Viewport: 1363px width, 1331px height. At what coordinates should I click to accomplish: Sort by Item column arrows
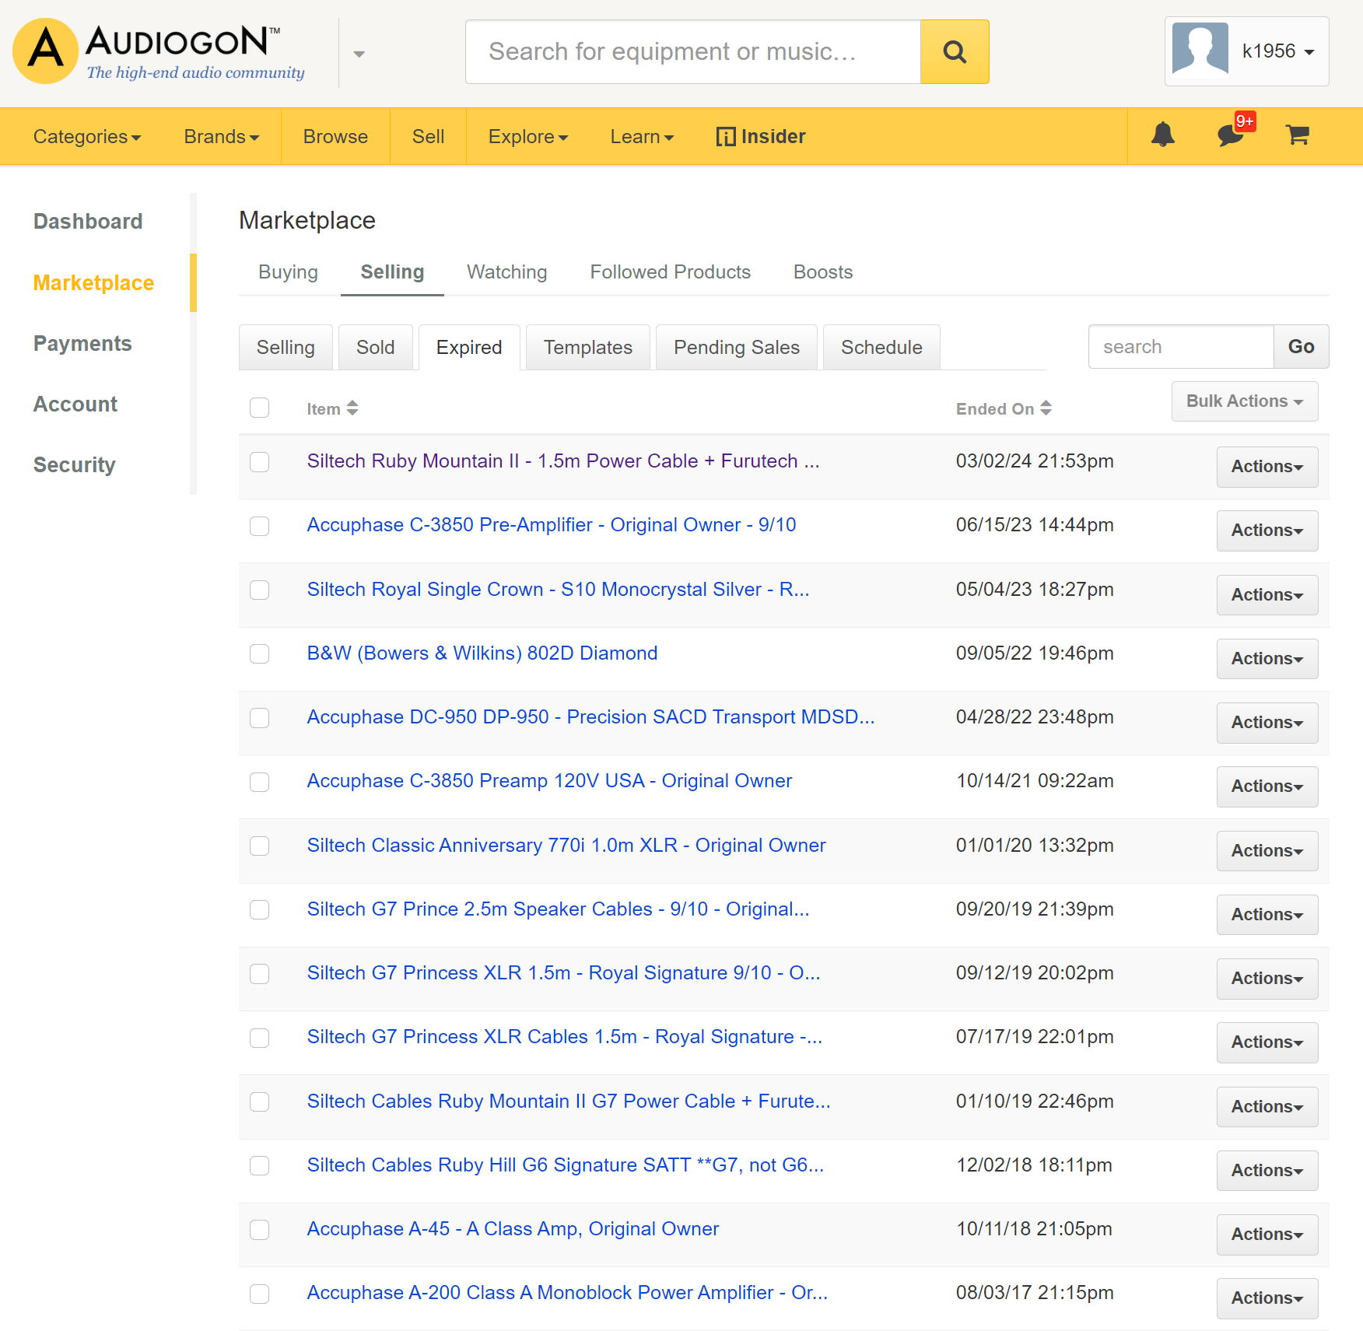tap(352, 408)
